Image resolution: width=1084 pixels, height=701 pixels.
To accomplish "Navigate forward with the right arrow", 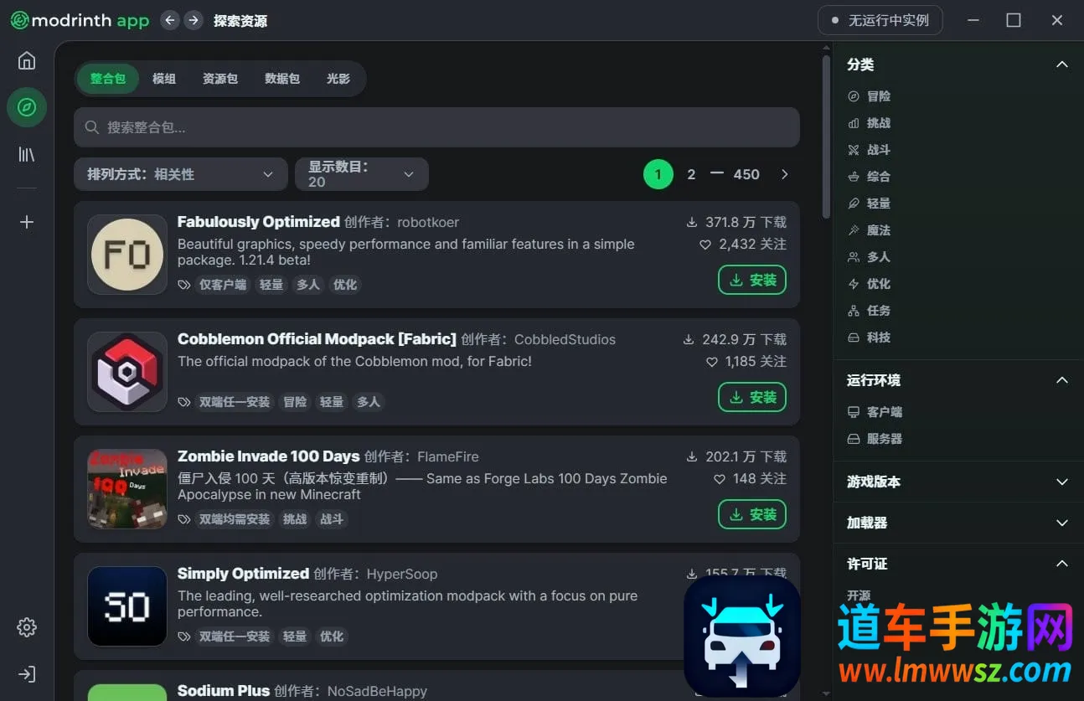I will coord(194,20).
